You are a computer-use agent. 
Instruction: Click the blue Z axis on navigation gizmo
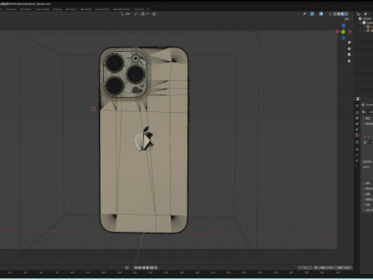(x=343, y=26)
